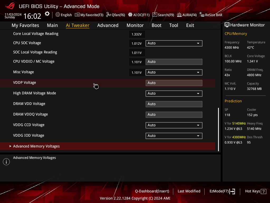270x203 pixels.
Task: Expand Advanced Memory Voltages submenu
Action: [x=108, y=146]
